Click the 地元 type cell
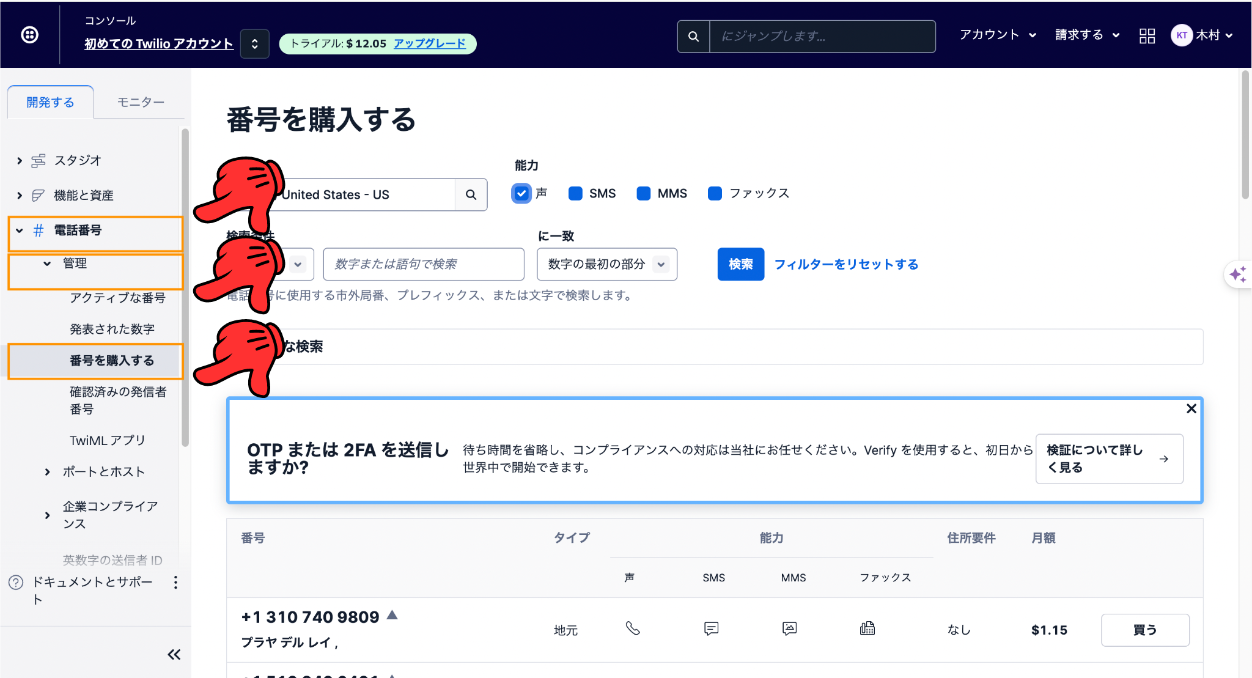 (x=565, y=630)
